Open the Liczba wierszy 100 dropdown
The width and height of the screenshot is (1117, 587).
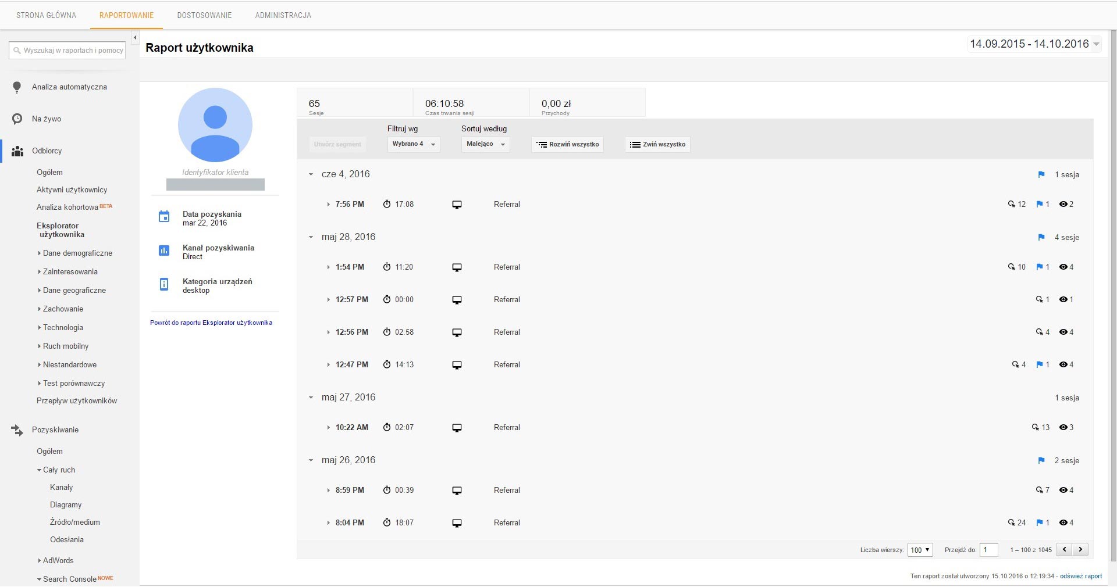tap(920, 550)
